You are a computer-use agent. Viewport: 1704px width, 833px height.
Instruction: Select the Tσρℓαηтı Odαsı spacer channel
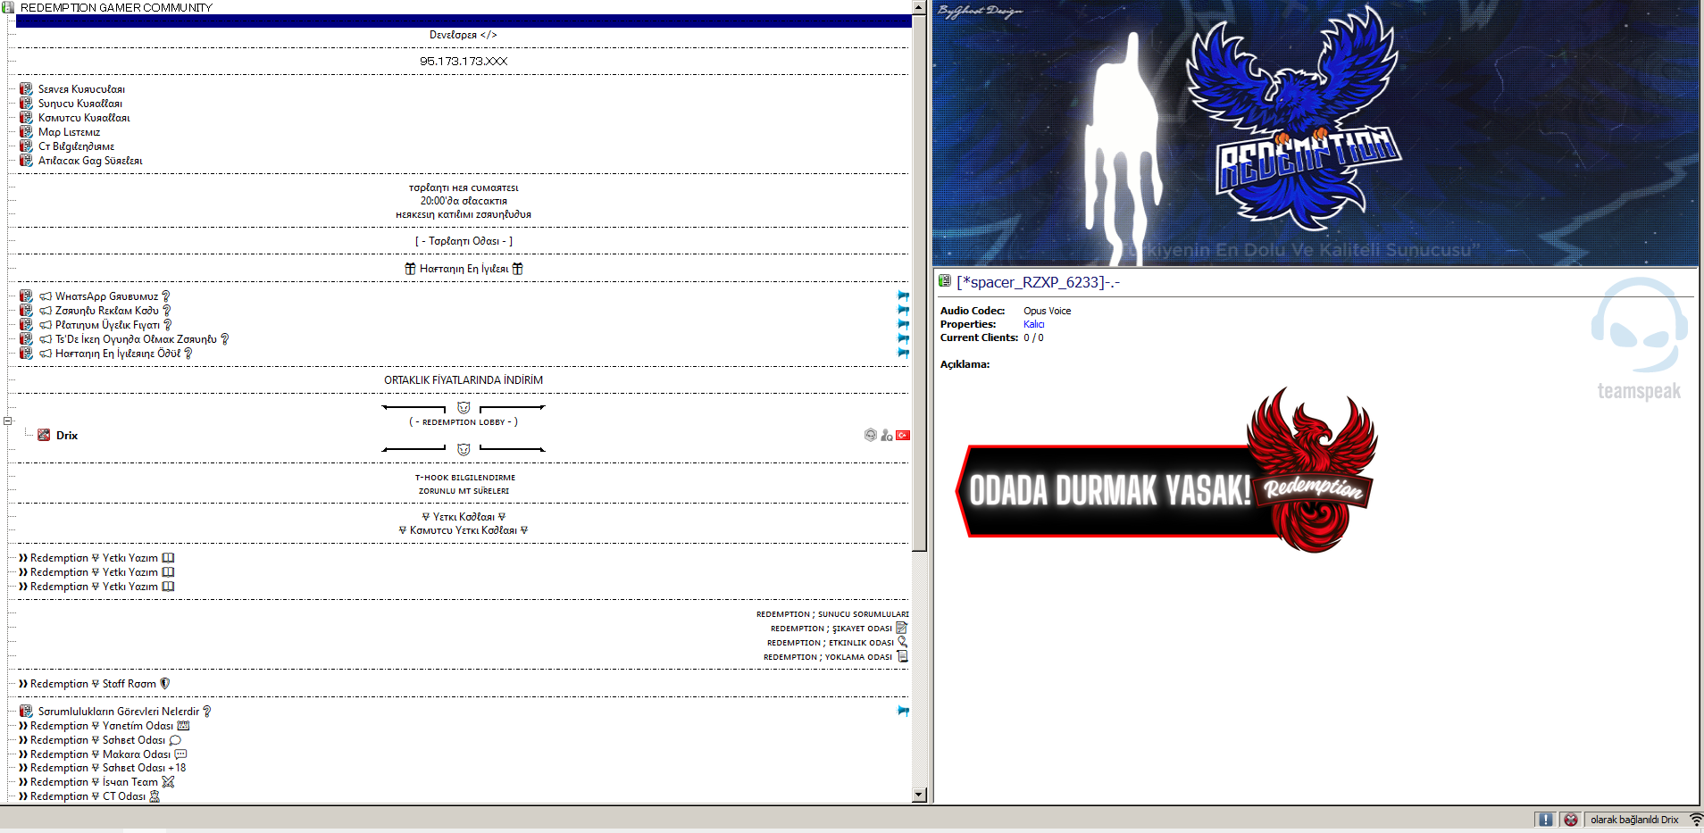[464, 241]
